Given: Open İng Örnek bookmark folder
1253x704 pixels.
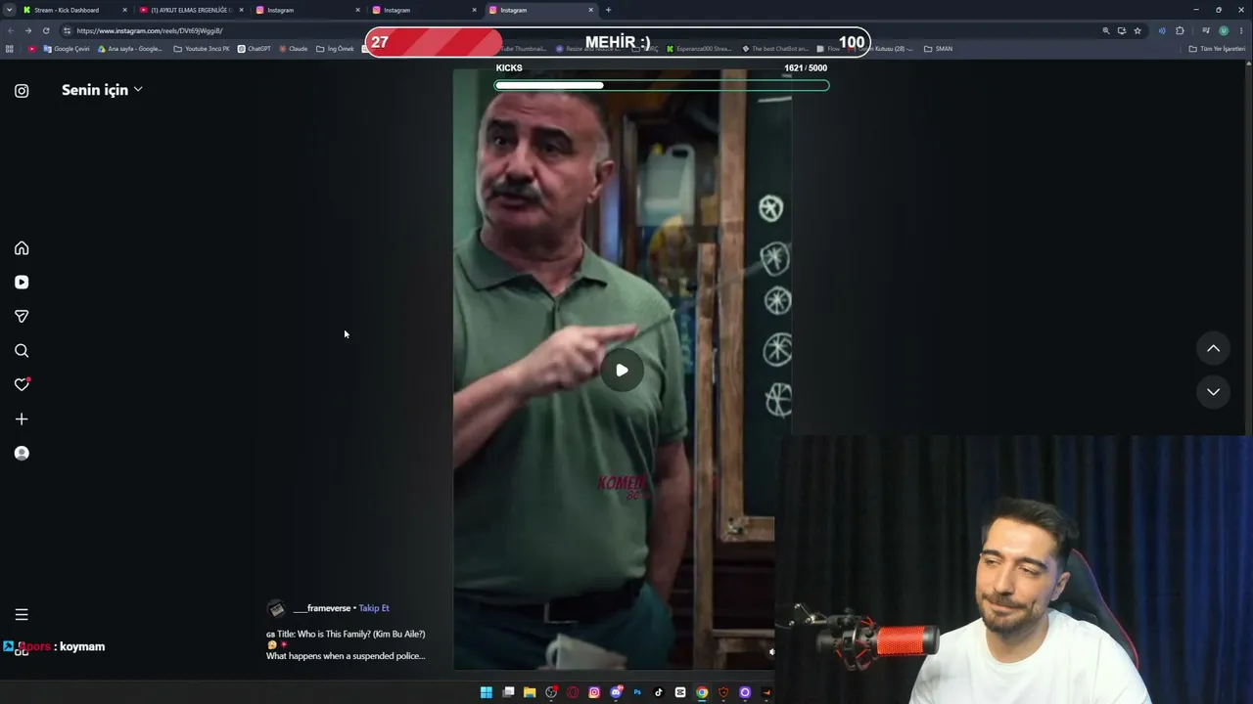Looking at the screenshot, I should pyautogui.click(x=335, y=49).
